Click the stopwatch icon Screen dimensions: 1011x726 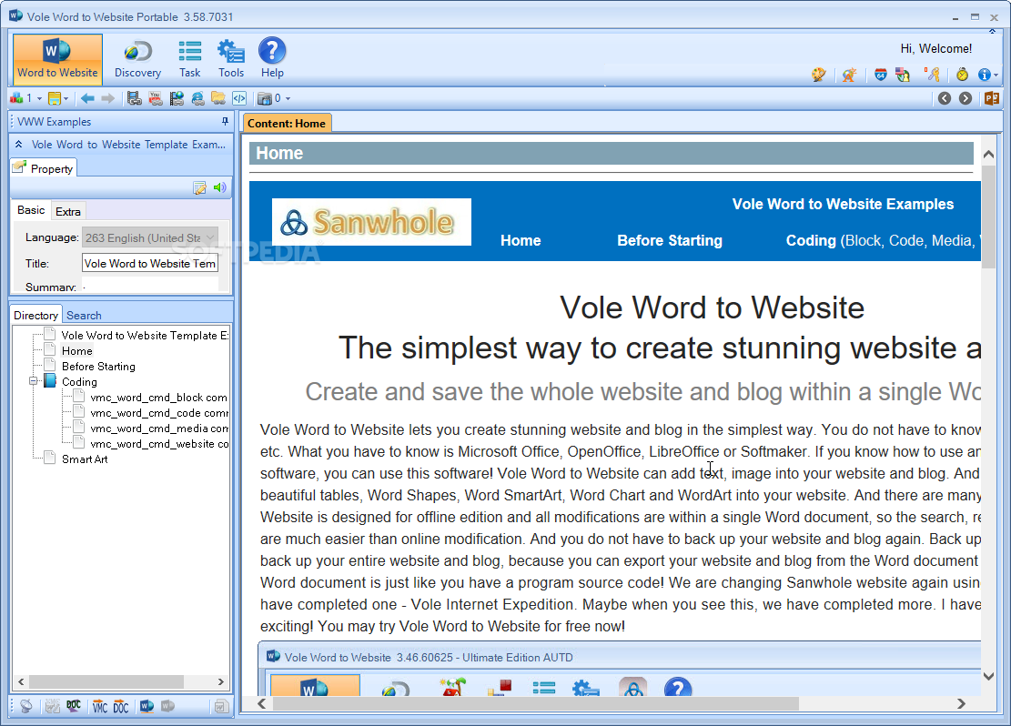(x=963, y=75)
